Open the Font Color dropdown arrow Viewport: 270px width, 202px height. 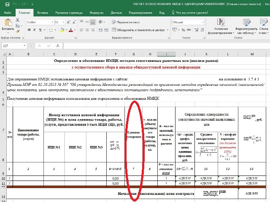pyautogui.click(x=75, y=30)
